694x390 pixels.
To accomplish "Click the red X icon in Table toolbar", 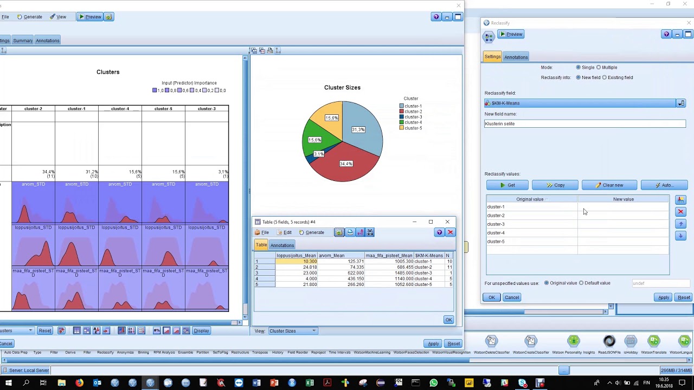I will pos(450,232).
